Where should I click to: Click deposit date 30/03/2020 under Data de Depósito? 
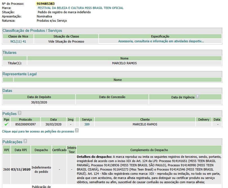(39, 102)
